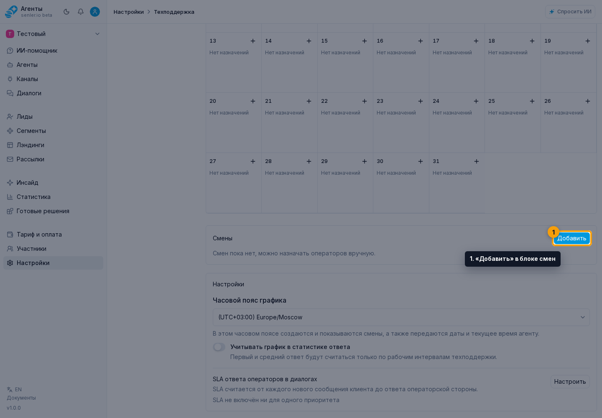Switch language to EN

coord(15,390)
